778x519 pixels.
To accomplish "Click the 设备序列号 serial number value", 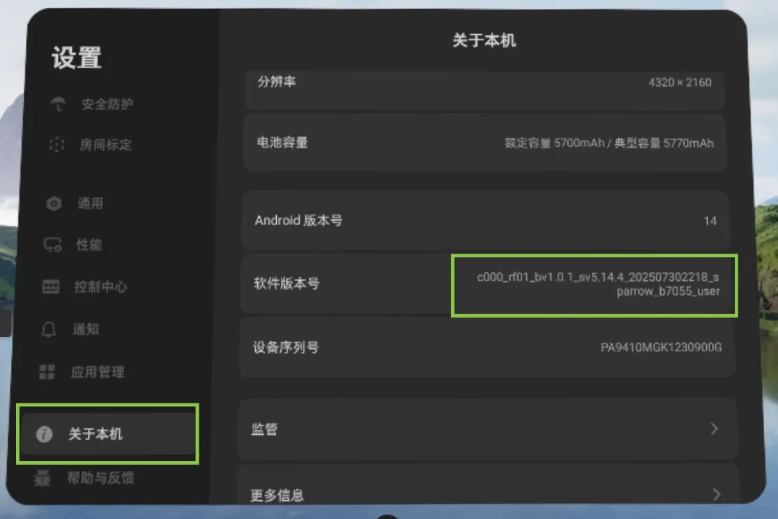I will 660,347.
